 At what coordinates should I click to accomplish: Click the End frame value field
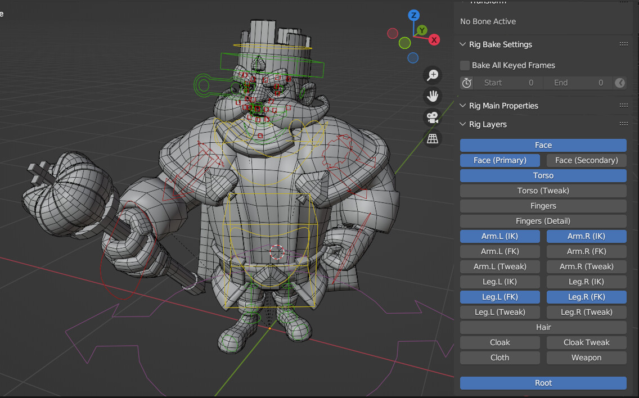578,83
